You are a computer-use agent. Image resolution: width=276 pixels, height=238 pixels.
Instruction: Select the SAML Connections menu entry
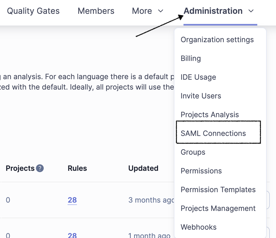click(x=213, y=134)
